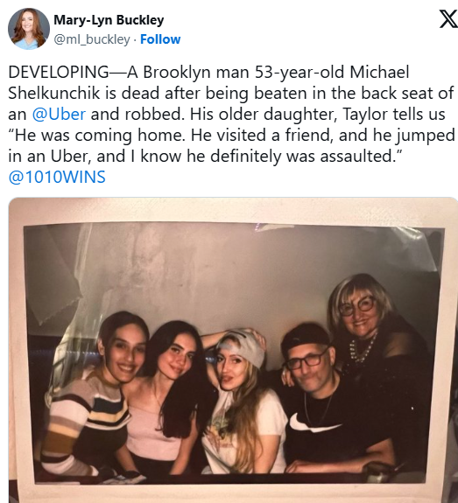The image size is (458, 503).
Task: Click the @ml_buckley handle
Action: click(92, 39)
